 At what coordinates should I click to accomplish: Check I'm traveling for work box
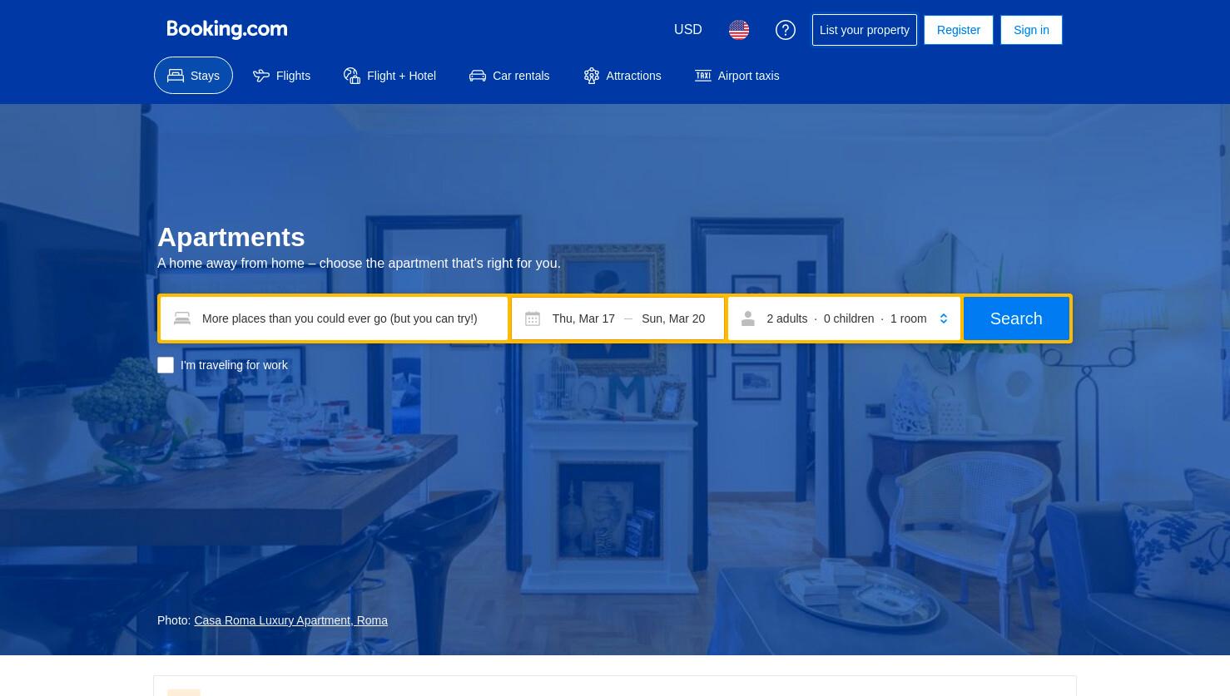point(166,365)
